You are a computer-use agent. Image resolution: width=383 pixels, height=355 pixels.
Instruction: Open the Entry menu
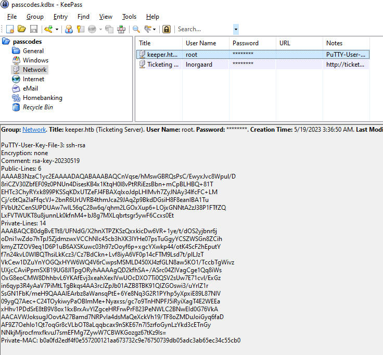point(60,17)
